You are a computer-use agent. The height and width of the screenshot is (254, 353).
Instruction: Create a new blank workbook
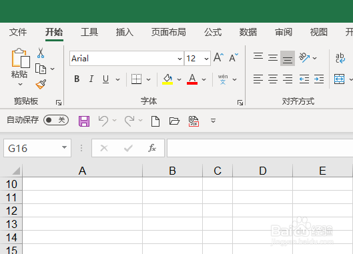pyautogui.click(x=155, y=121)
